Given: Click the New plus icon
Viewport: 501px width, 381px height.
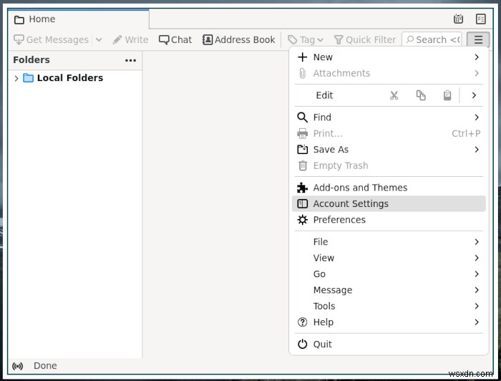Looking at the screenshot, I should (x=302, y=57).
